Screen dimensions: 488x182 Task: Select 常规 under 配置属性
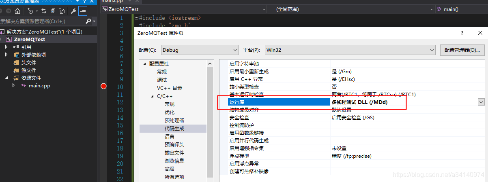pyautogui.click(x=162, y=72)
